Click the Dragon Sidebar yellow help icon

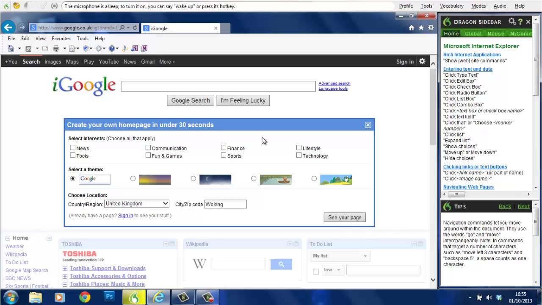[520, 22]
